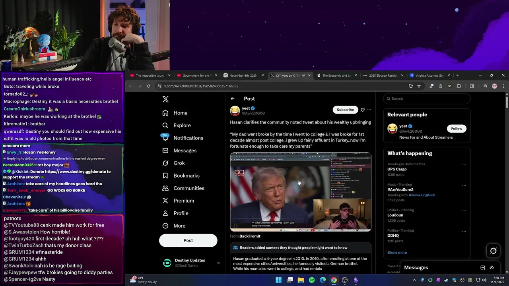Open Windows Start menu
This screenshot has height=286, width=509.
coord(279,280)
